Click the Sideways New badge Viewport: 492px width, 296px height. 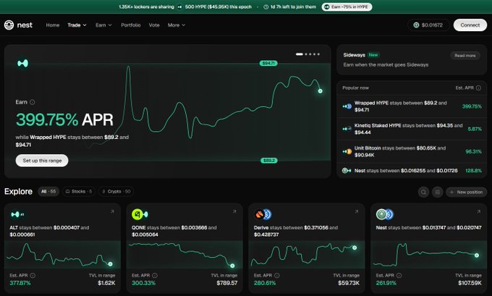(x=373, y=55)
